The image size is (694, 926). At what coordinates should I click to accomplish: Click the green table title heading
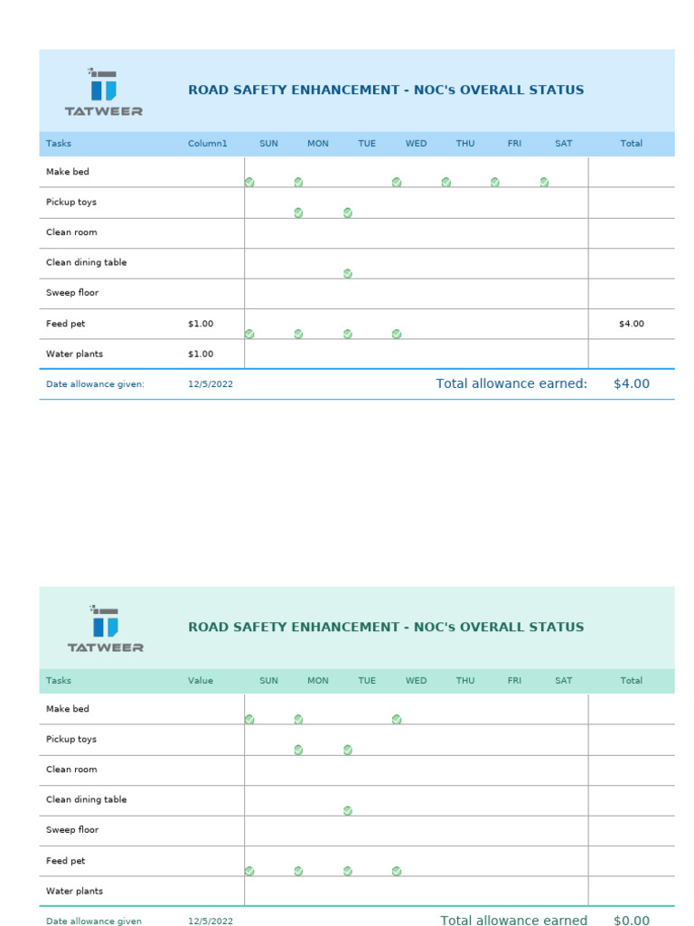click(x=386, y=628)
